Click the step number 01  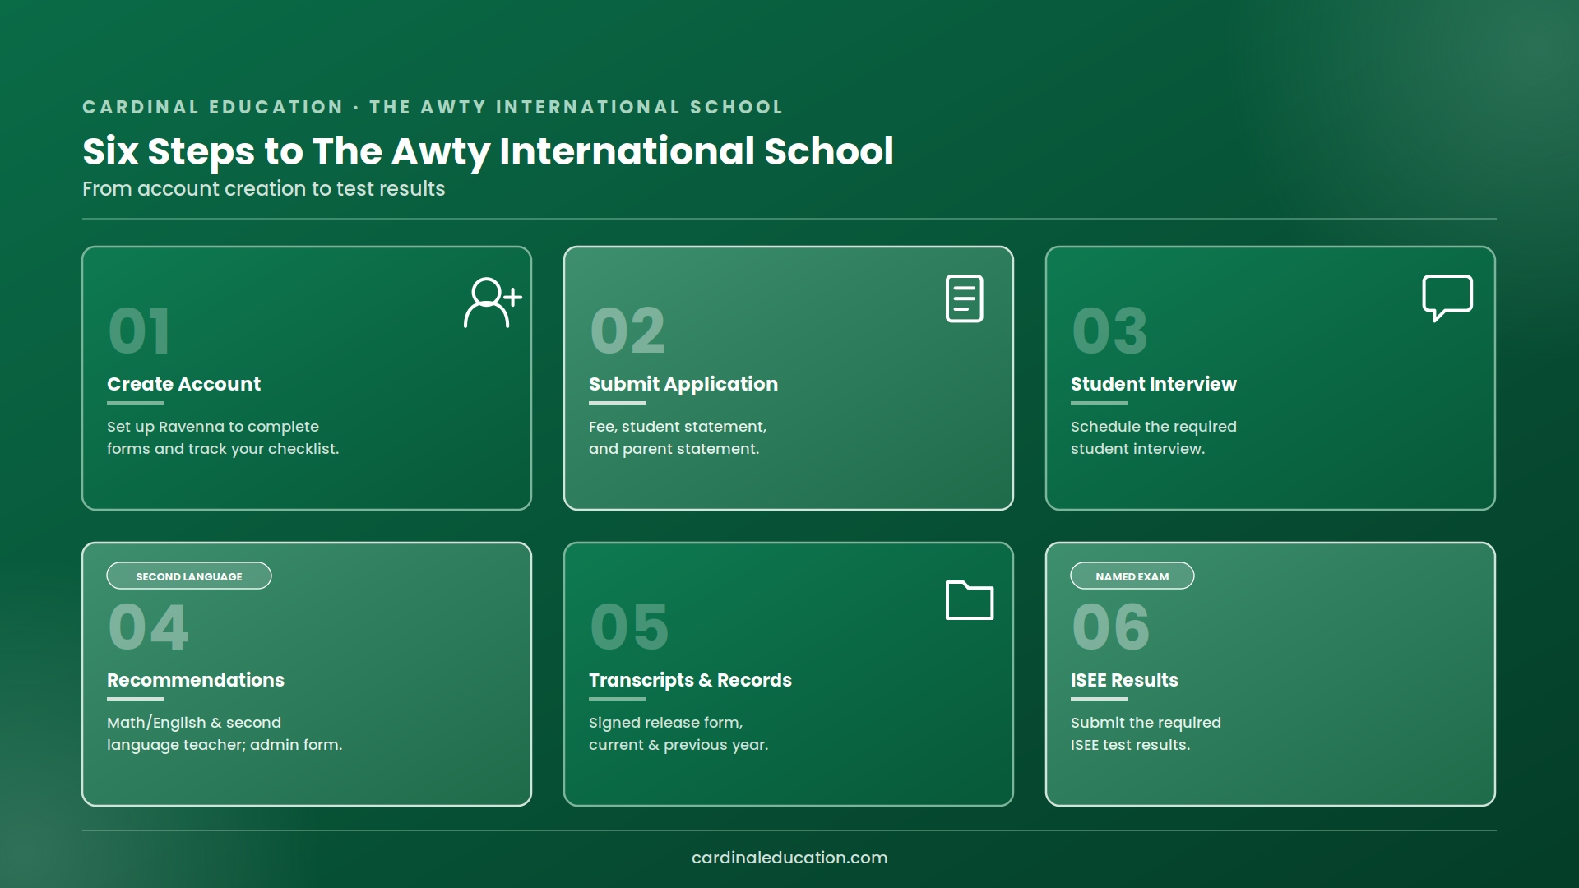tap(139, 331)
